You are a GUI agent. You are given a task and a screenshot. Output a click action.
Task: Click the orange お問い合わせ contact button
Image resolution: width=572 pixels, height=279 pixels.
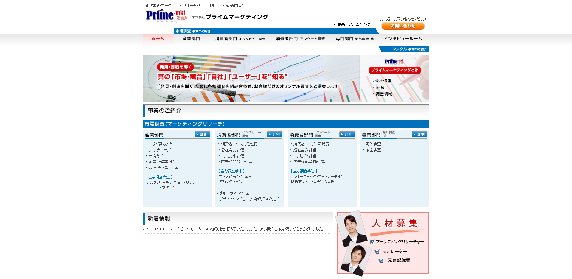point(403,26)
